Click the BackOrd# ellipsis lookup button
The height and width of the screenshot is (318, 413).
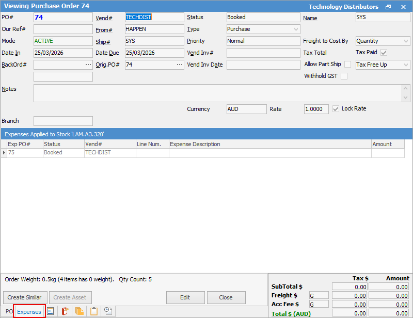pos(88,65)
